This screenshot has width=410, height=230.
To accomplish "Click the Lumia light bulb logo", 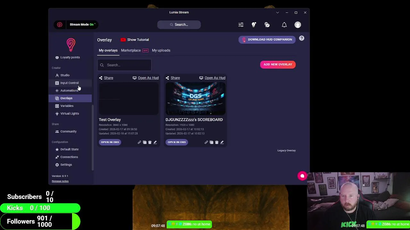I will click(x=71, y=45).
